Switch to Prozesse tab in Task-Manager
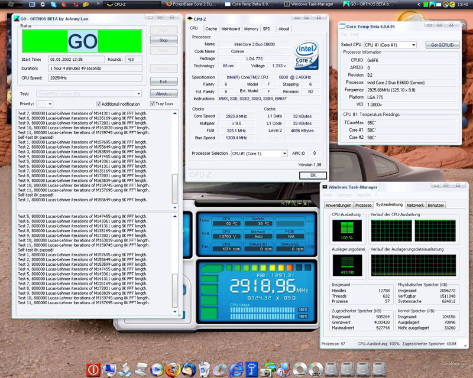 [363, 206]
